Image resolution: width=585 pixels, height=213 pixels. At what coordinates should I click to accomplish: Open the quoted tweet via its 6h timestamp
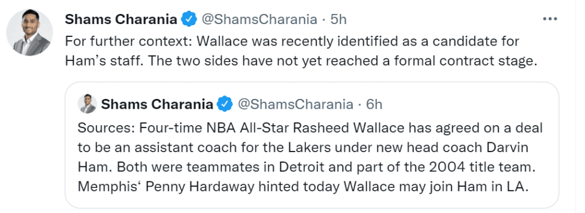tap(374, 104)
